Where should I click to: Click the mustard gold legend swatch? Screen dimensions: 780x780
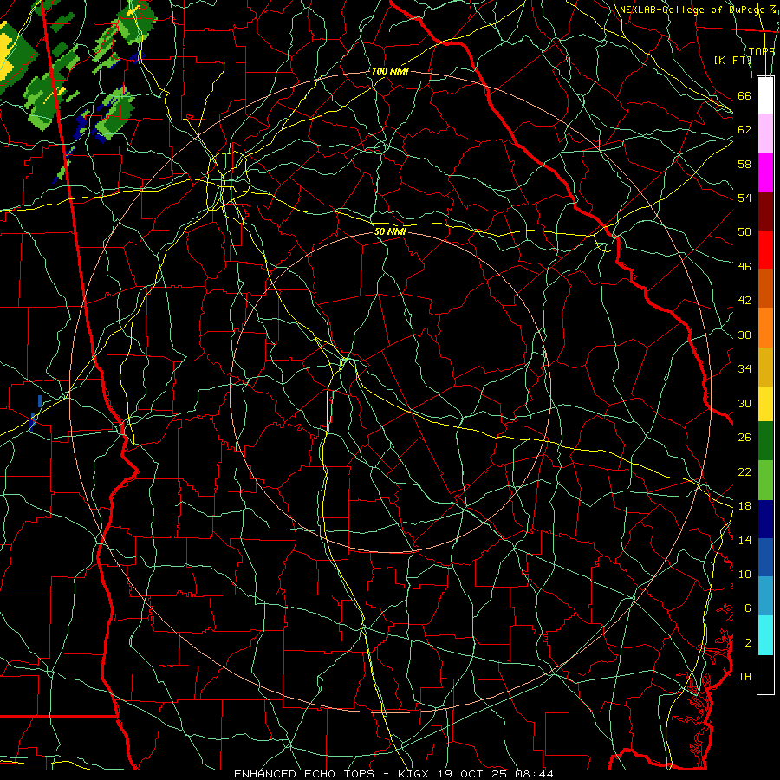tap(765, 367)
